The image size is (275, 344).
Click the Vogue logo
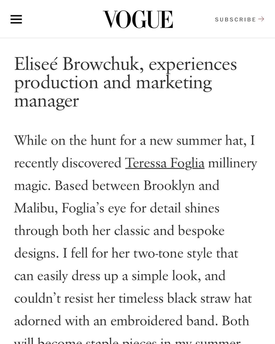pyautogui.click(x=138, y=19)
